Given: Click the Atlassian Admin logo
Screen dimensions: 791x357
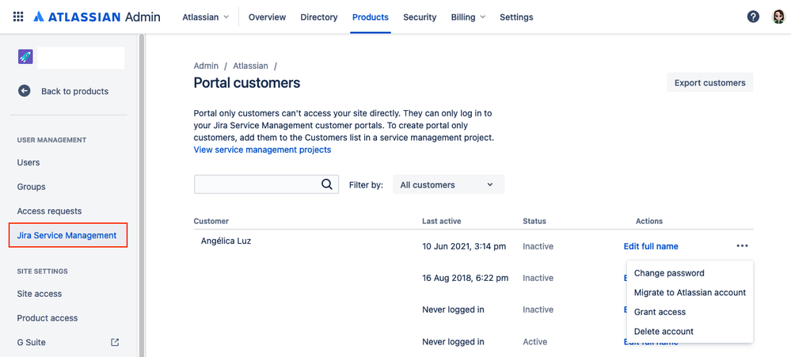Looking at the screenshot, I should coord(97,17).
